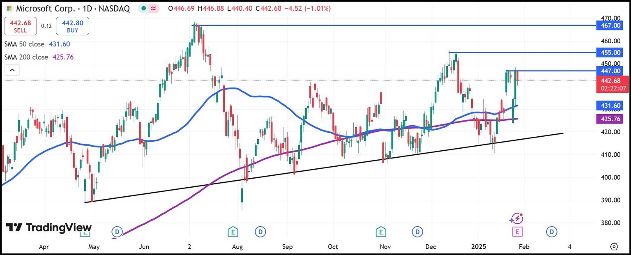Image resolution: width=631 pixels, height=255 pixels.
Task: Click the earnings E marker left of Nov
Action: [381, 232]
